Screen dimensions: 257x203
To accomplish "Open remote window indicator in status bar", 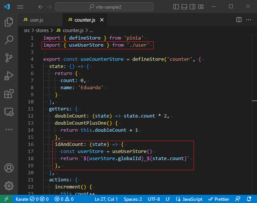I will (x=6, y=199).
